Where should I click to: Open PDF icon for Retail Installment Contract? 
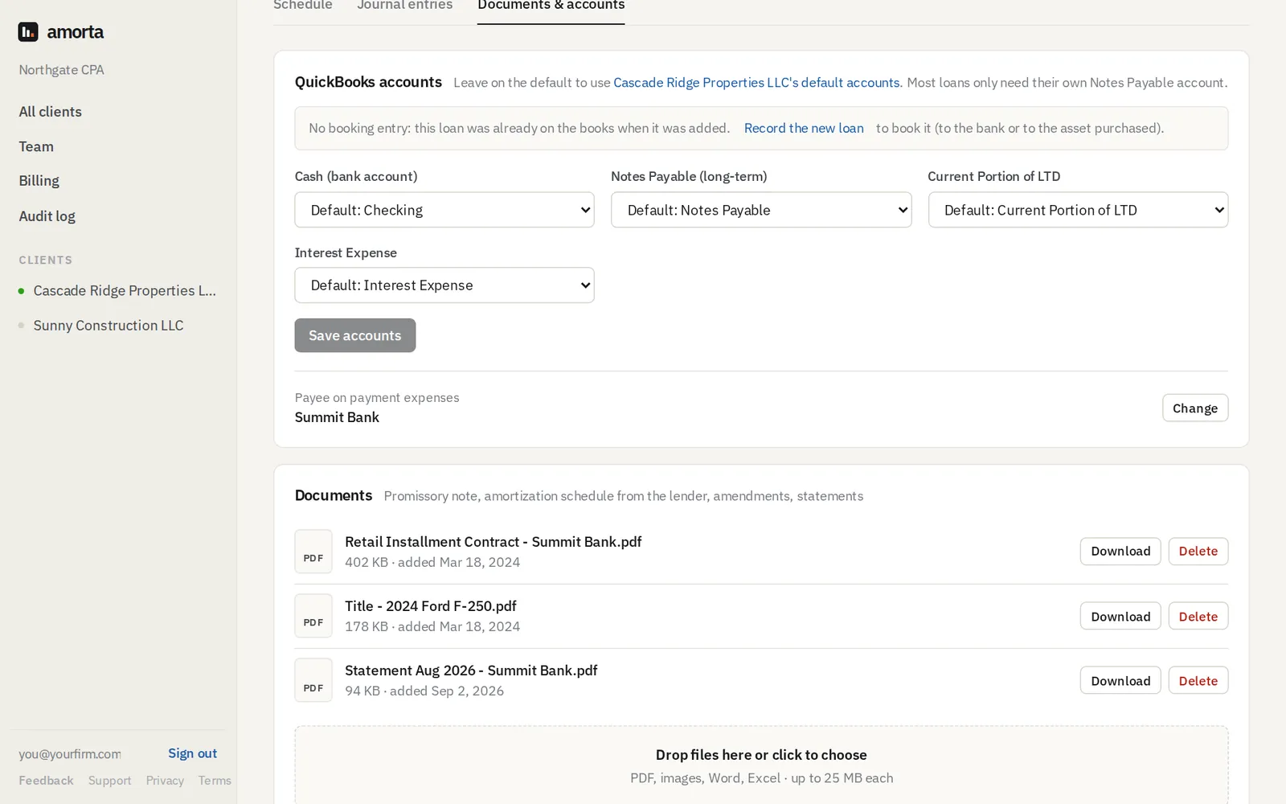pos(313,552)
